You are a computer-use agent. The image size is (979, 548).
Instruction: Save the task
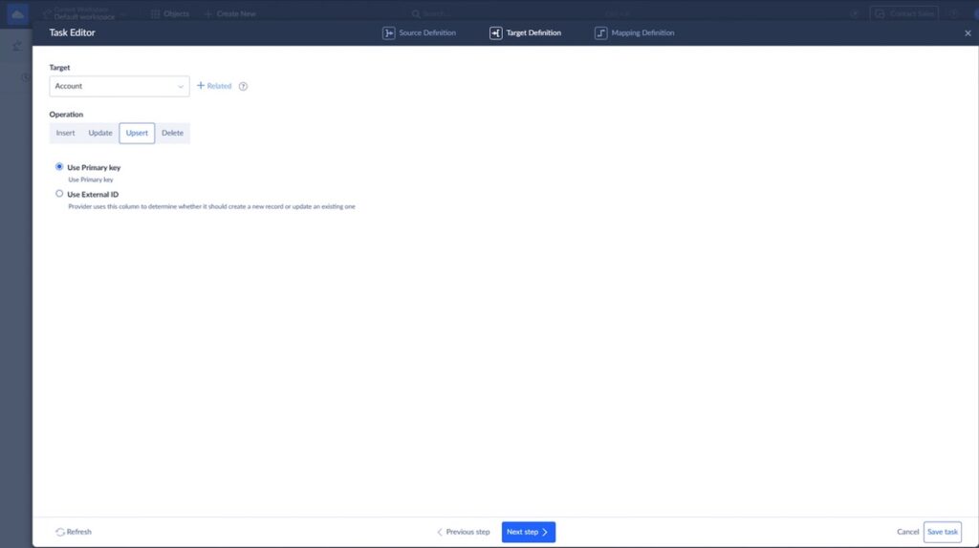(x=942, y=532)
